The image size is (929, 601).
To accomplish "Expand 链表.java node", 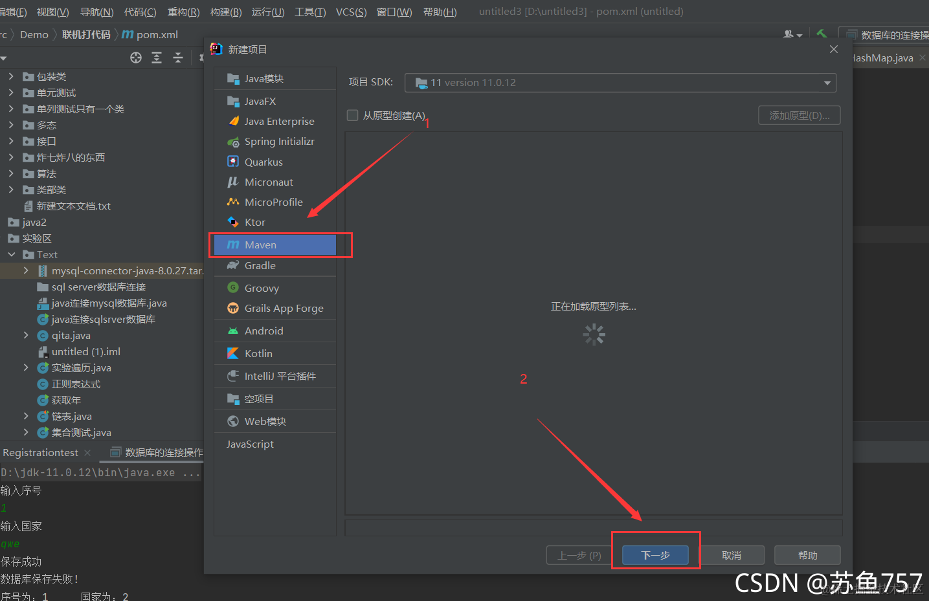I will tap(26, 416).
